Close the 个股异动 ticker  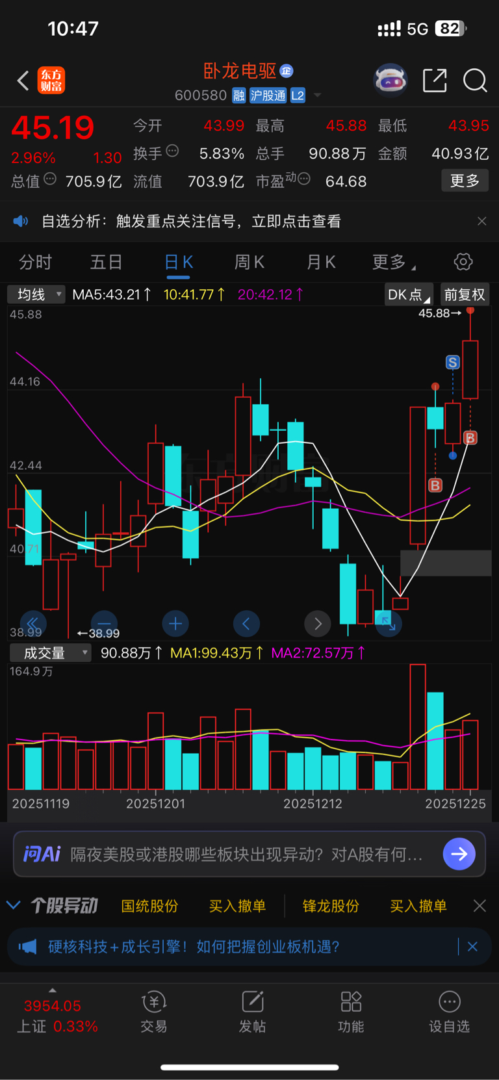[480, 906]
